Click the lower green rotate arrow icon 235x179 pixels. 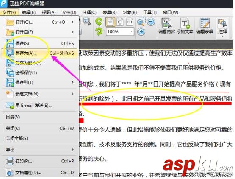tap(99, 32)
